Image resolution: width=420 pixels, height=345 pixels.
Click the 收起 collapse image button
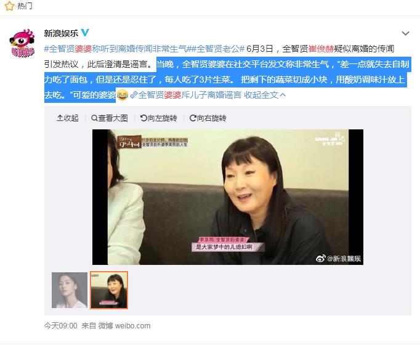pyautogui.click(x=68, y=118)
